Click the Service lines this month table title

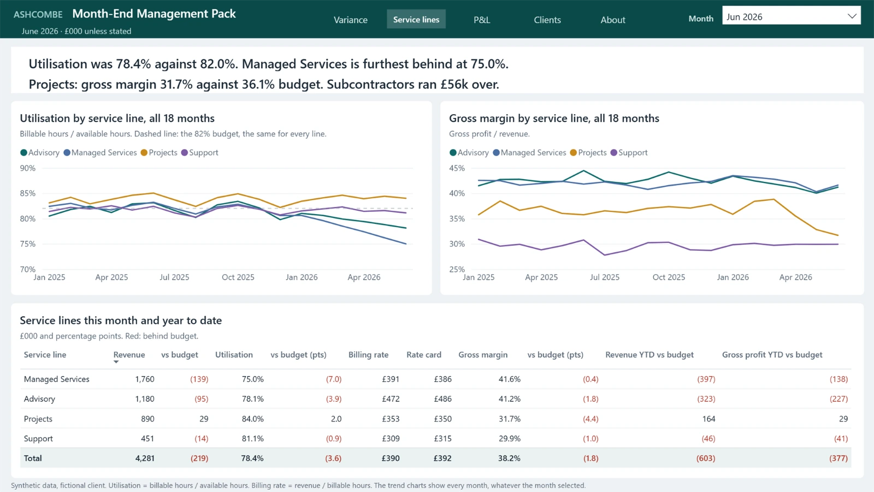[121, 321]
